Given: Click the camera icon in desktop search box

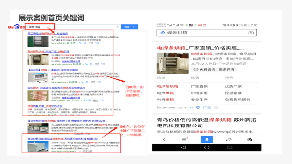Looking at the screenshot, I should point(117,27).
